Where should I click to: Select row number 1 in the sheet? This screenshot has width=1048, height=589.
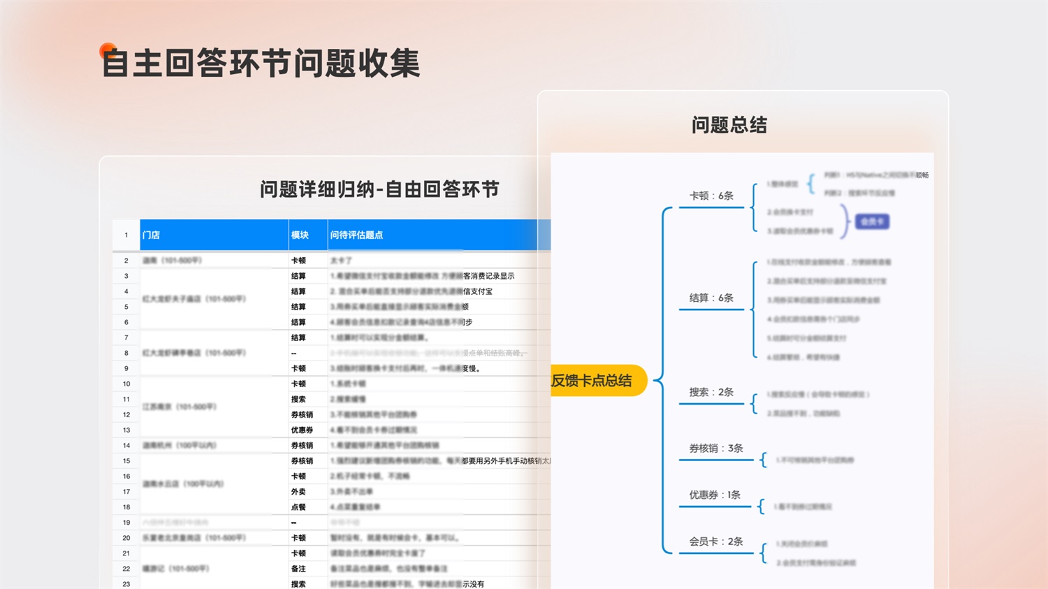126,235
